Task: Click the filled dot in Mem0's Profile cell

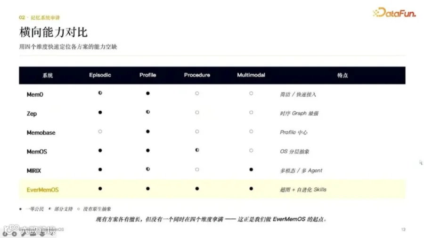Action: click(x=147, y=93)
